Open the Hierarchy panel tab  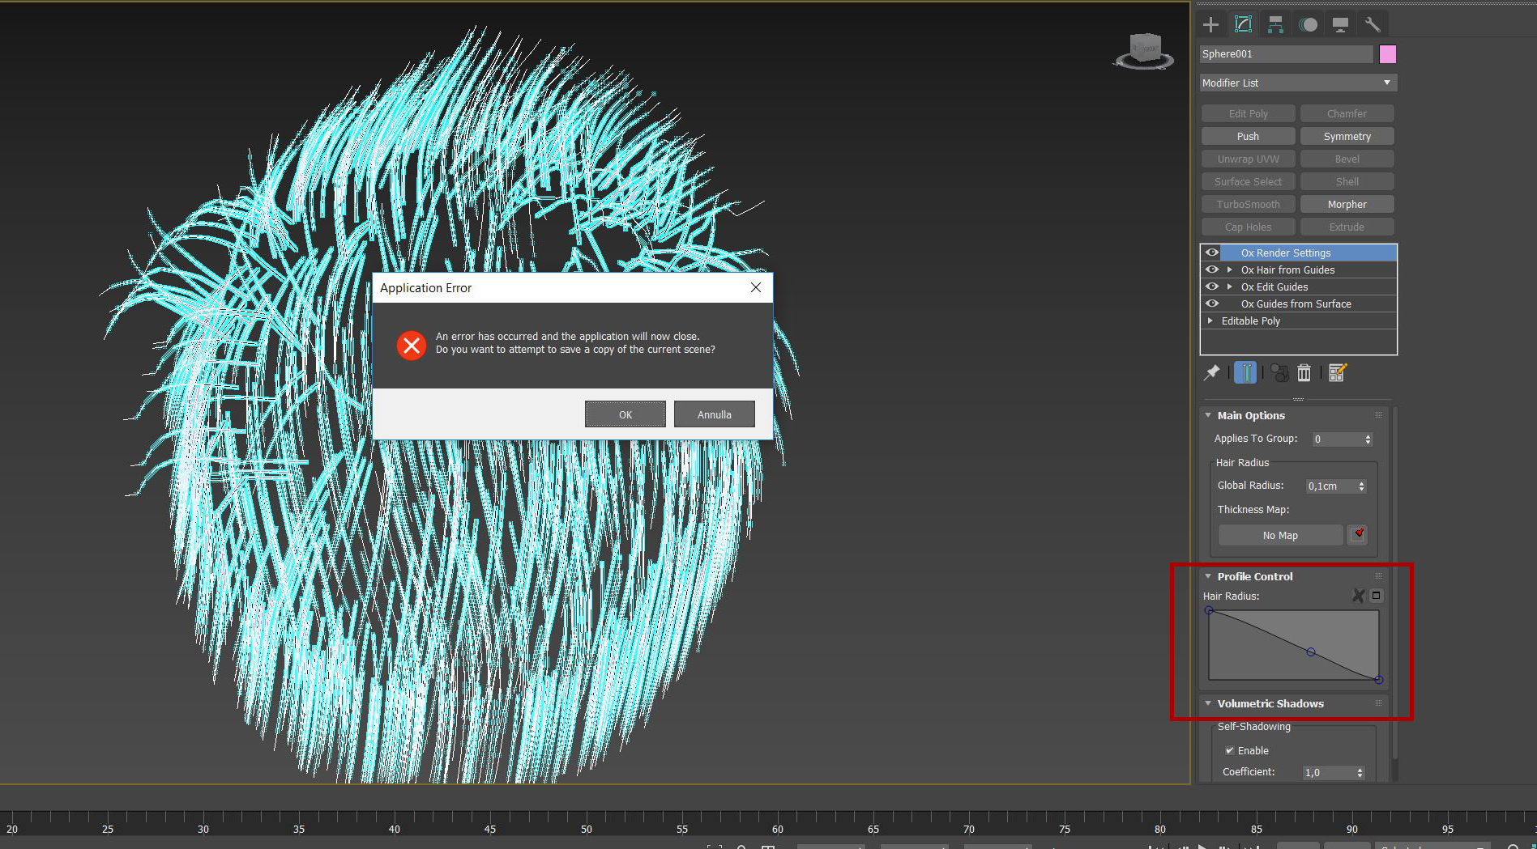pyautogui.click(x=1275, y=24)
